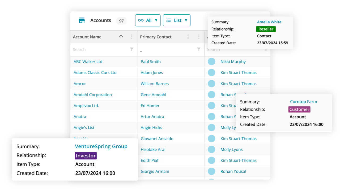
Task: Click the green Reseller relationship tag
Action: click(x=266, y=29)
